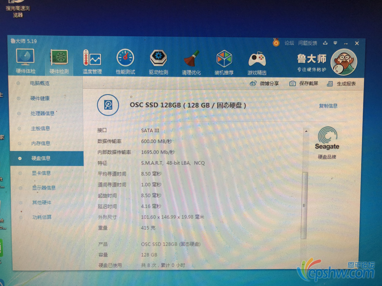382x286 pixels.
Task: Click the 4.16 毫秒 latency value
Action: pos(151,206)
